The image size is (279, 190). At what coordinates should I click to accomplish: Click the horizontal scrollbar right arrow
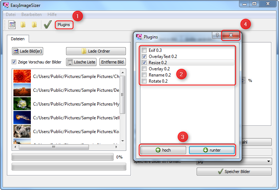click(116, 147)
